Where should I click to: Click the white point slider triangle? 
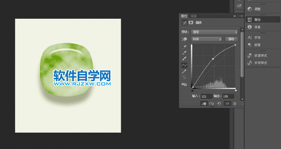click(x=236, y=90)
